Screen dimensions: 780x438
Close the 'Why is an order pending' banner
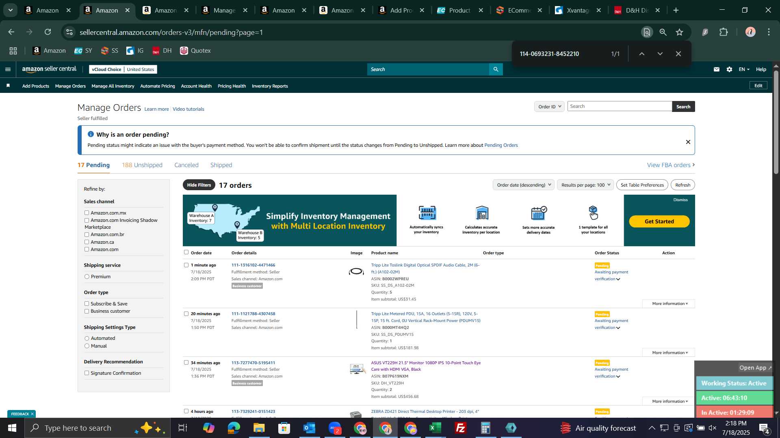tap(688, 142)
